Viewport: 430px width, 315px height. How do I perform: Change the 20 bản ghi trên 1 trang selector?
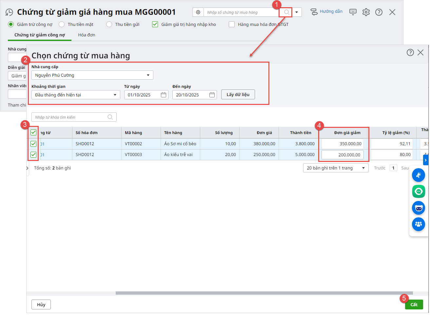click(x=336, y=168)
